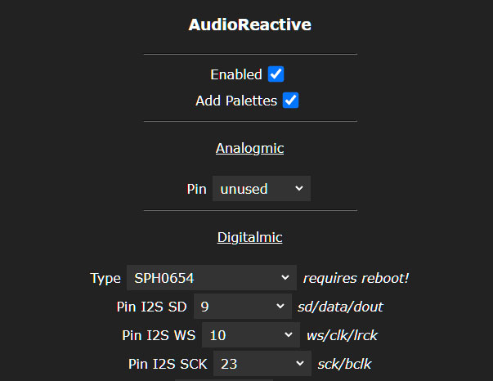The image size is (493, 381).
Task: Open the Pin I2S WS dropdown
Action: coord(251,335)
